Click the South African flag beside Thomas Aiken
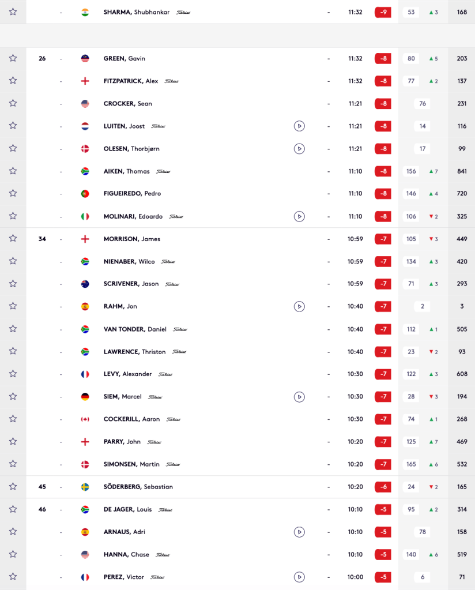 pyautogui.click(x=85, y=171)
